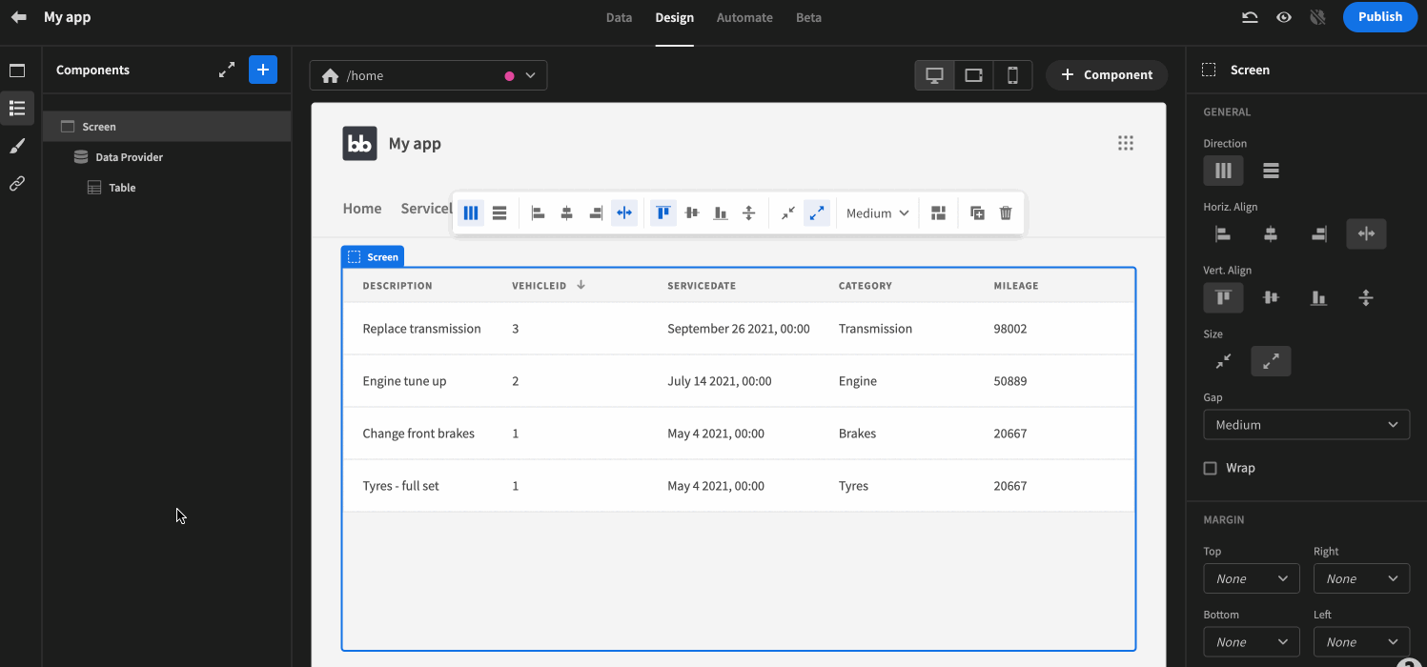This screenshot has height=667, width=1427.
Task: Duplicate component using floating toolbar icon
Action: coord(977,213)
